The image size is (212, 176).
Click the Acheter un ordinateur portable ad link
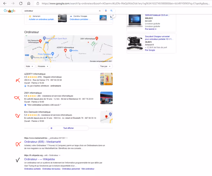click(x=42, y=19)
